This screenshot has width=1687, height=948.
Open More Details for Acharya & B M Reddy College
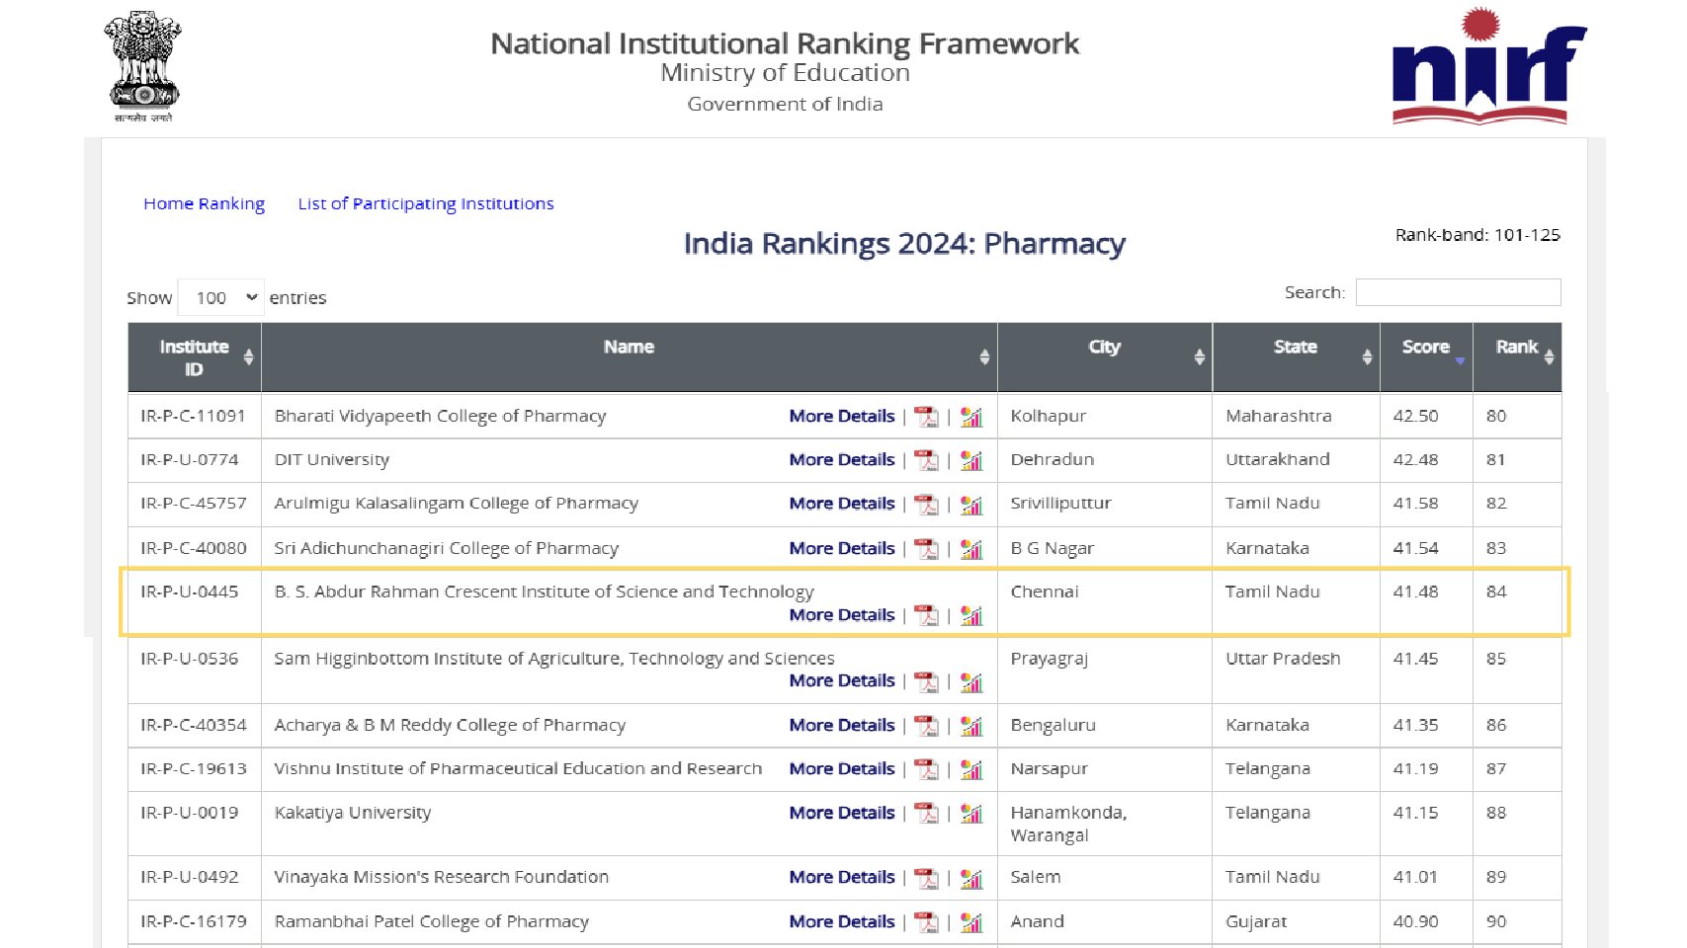[x=841, y=726]
